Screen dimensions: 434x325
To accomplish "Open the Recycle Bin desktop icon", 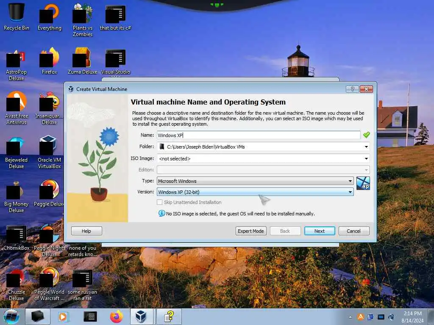I will [x=17, y=17].
